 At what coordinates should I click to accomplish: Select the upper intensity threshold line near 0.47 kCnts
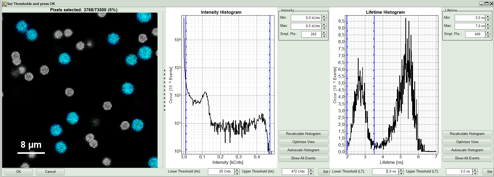[x=270, y=79]
